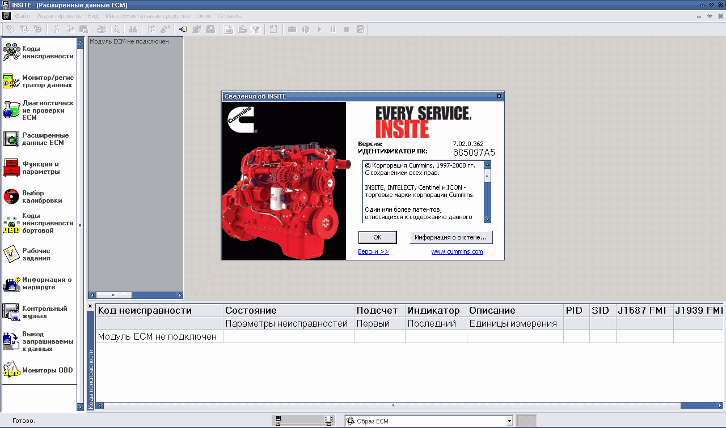
Task: Open the Версии >> link
Action: tap(373, 251)
